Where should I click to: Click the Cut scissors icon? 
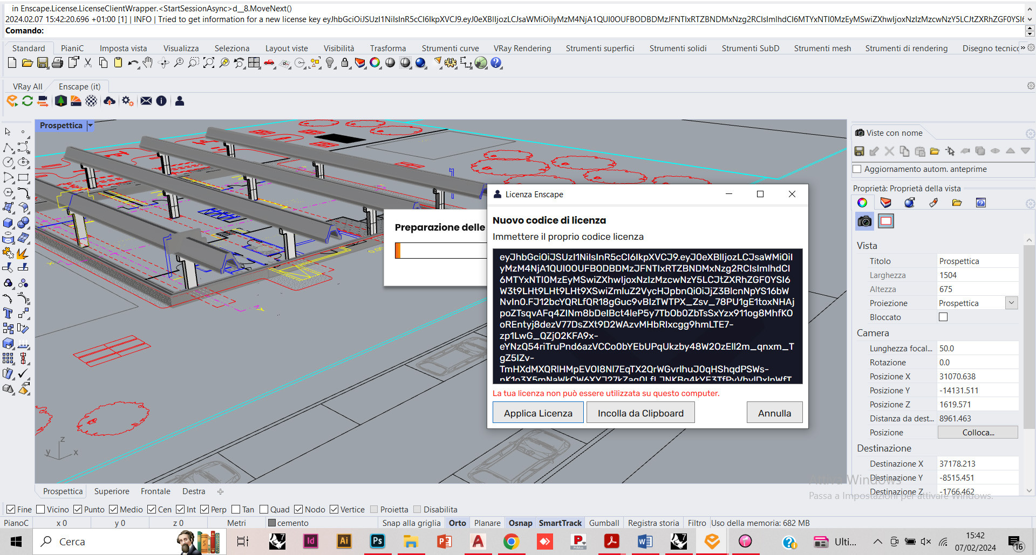click(88, 63)
